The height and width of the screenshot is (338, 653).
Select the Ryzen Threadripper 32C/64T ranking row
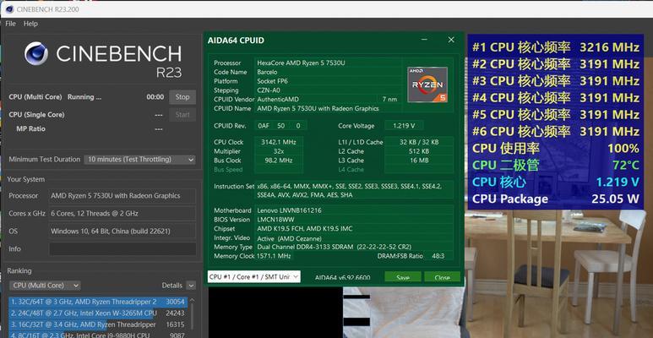pos(98,302)
